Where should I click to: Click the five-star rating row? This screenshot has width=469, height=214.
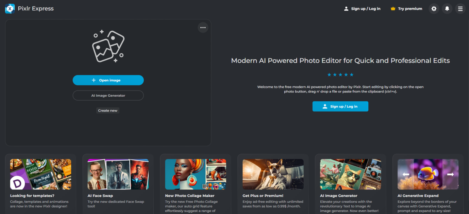click(x=340, y=75)
